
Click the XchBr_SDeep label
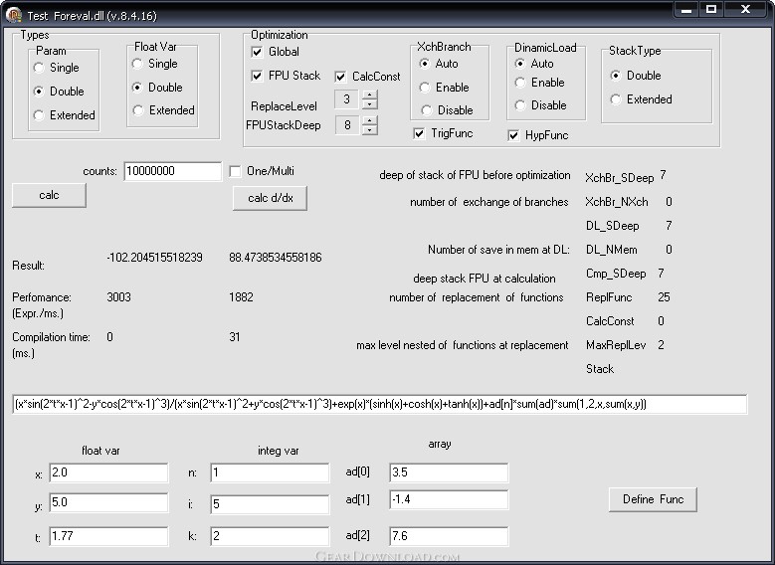620,178
